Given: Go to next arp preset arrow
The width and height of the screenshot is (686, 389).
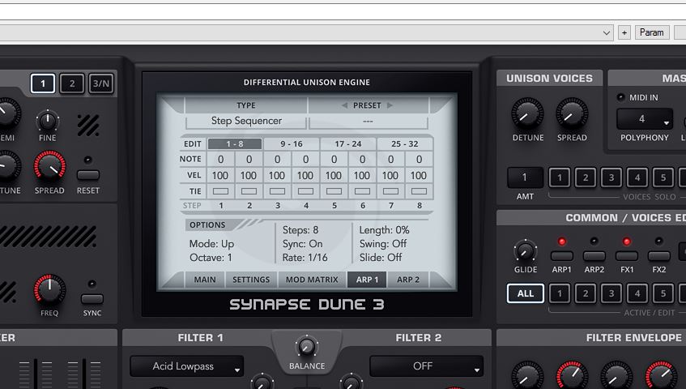Looking at the screenshot, I should coord(390,105).
